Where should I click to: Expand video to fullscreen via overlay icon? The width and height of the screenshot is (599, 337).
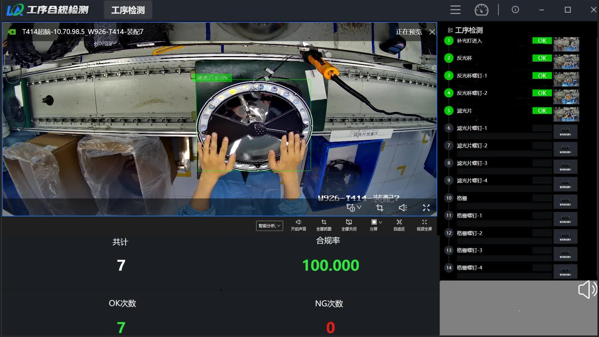coord(426,208)
